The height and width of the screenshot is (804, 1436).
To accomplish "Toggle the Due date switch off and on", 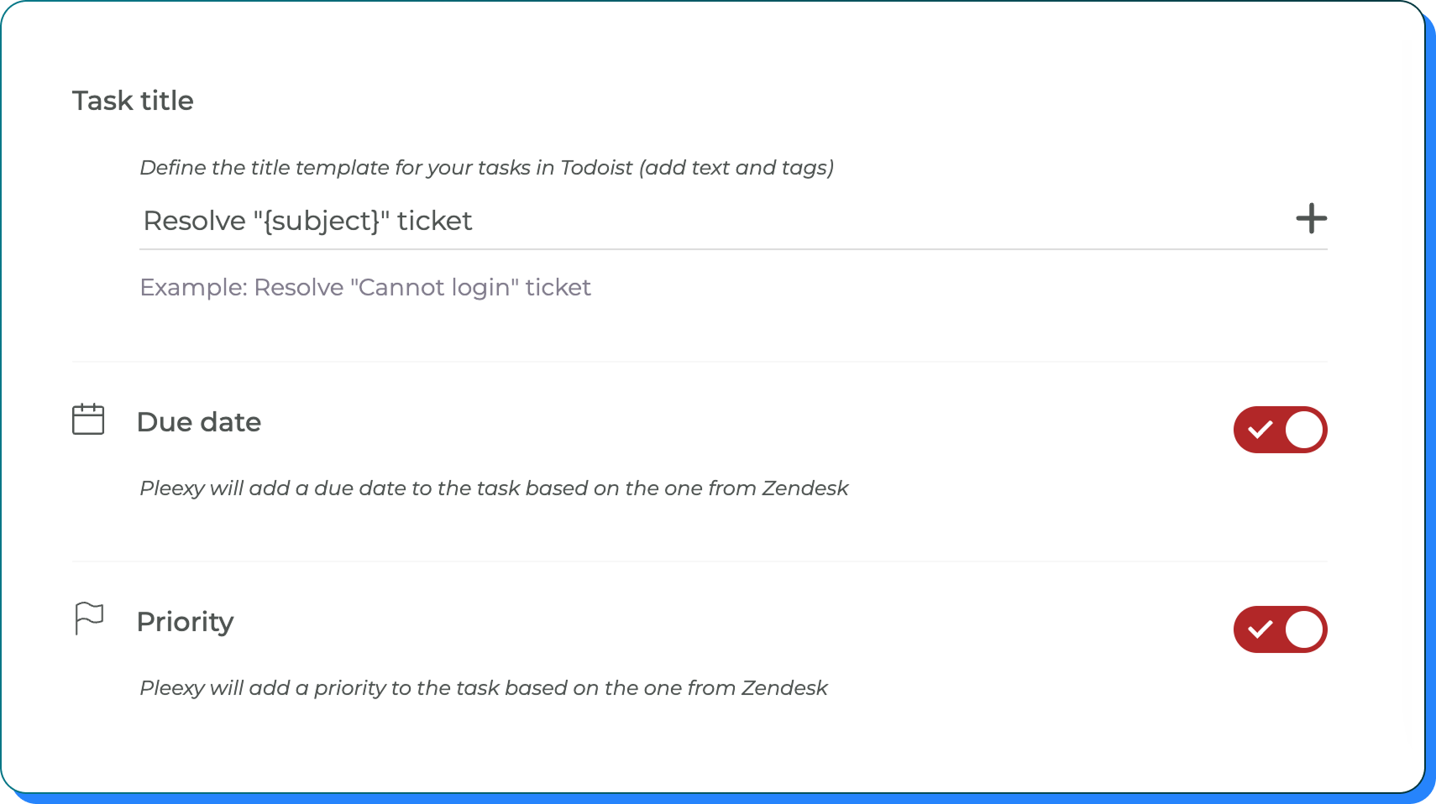I will pyautogui.click(x=1280, y=430).
